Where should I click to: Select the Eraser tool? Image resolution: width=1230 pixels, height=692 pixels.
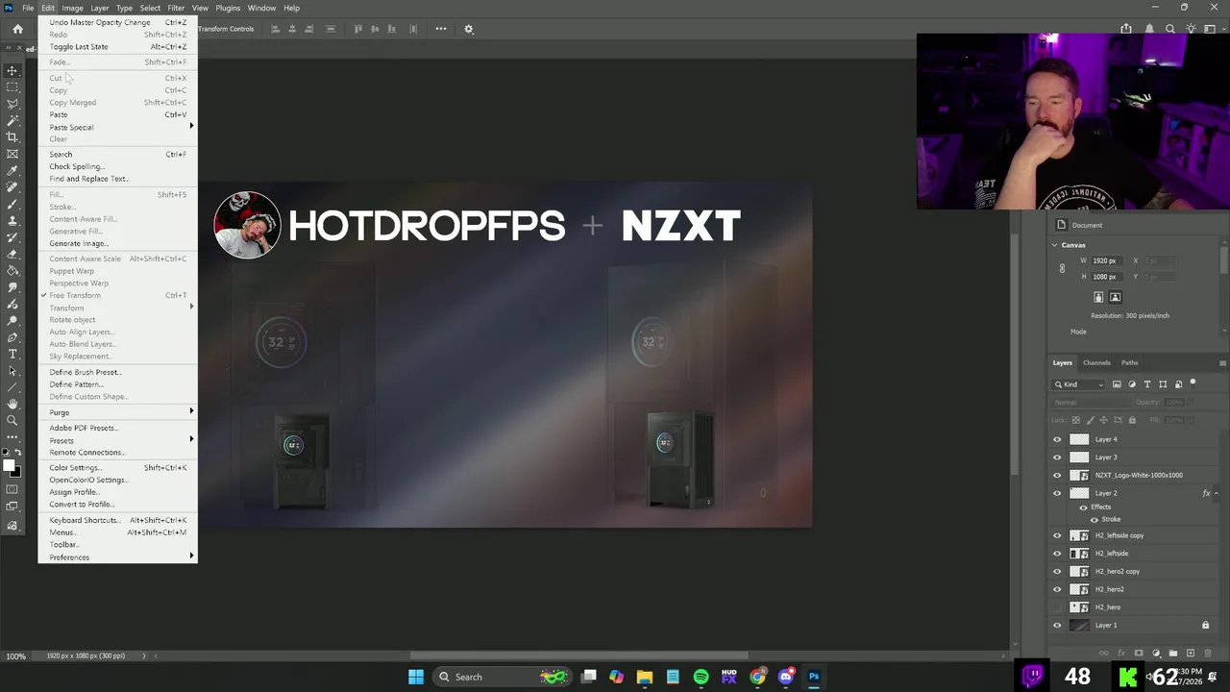point(12,254)
